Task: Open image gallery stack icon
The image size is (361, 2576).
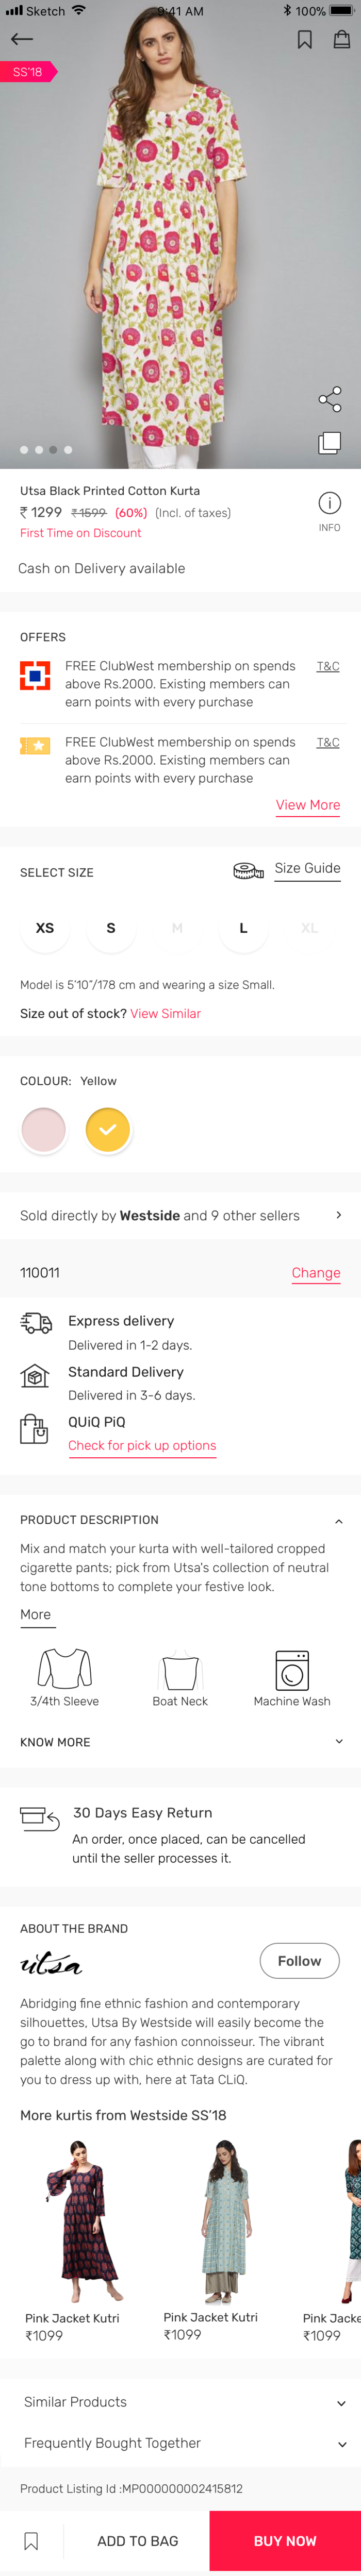Action: click(x=330, y=443)
